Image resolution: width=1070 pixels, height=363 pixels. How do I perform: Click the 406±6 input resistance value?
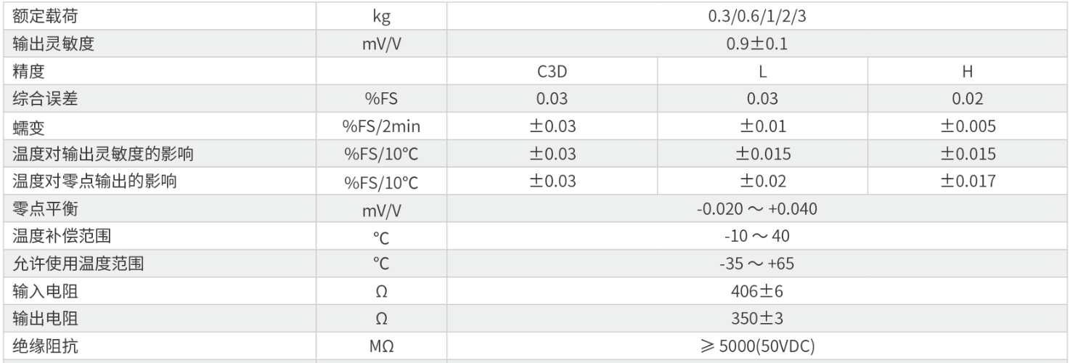click(x=757, y=292)
